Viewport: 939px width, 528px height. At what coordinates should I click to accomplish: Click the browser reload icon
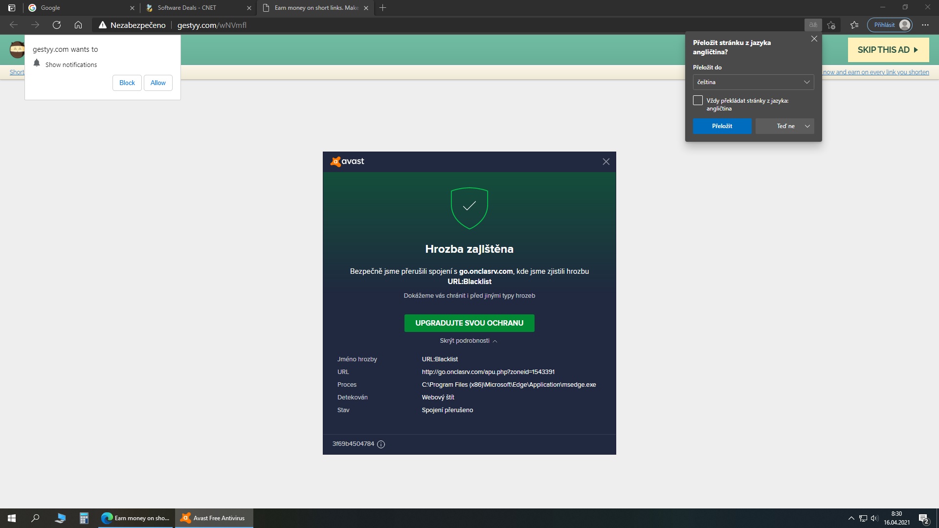(57, 25)
